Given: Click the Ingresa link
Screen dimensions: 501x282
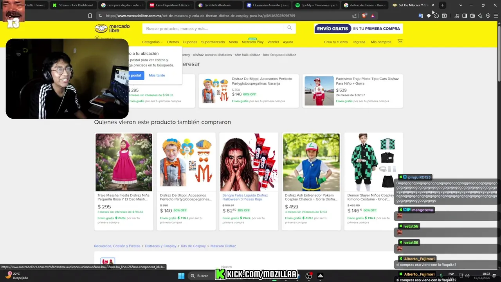Looking at the screenshot, I should coord(359,42).
